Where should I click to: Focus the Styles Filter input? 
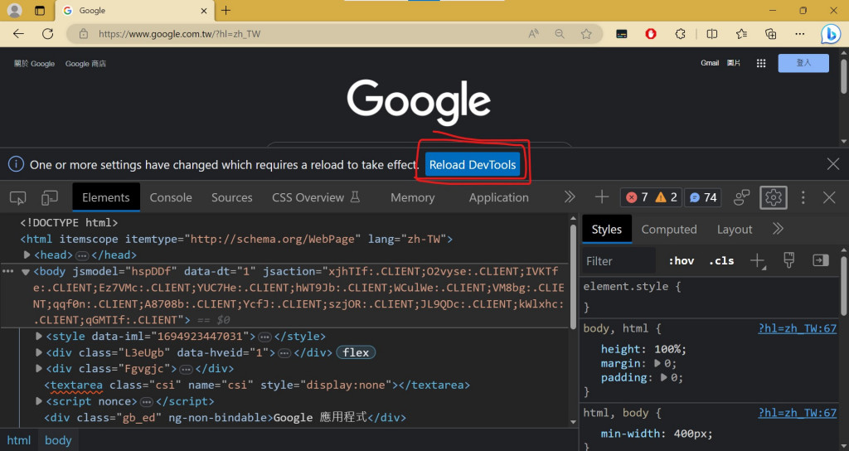pos(619,261)
